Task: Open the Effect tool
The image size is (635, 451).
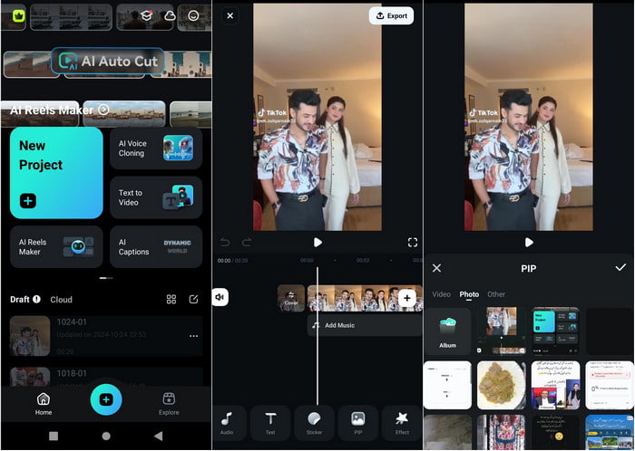Action: [401, 422]
